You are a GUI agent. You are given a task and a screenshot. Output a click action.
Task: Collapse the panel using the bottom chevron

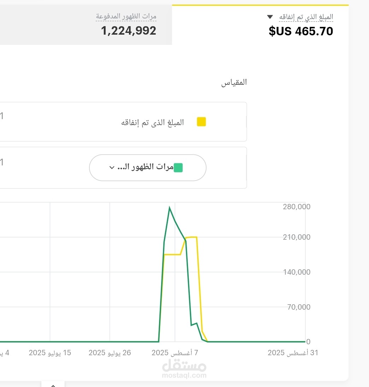click(53, 385)
